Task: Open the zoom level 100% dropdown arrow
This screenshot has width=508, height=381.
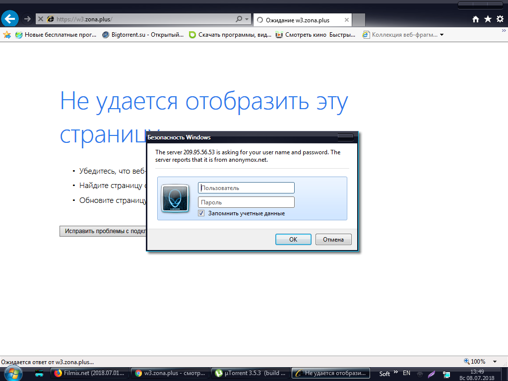Action: coord(495,362)
